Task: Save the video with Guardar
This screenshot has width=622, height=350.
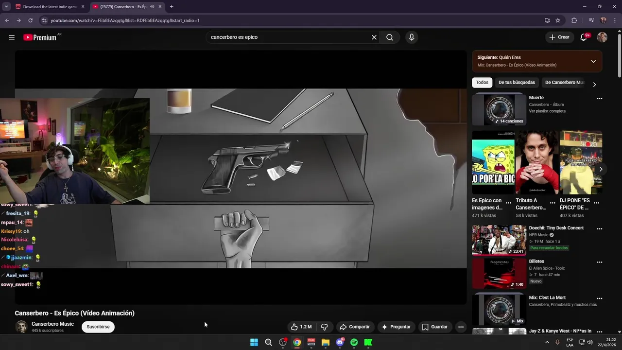Action: [x=435, y=327]
